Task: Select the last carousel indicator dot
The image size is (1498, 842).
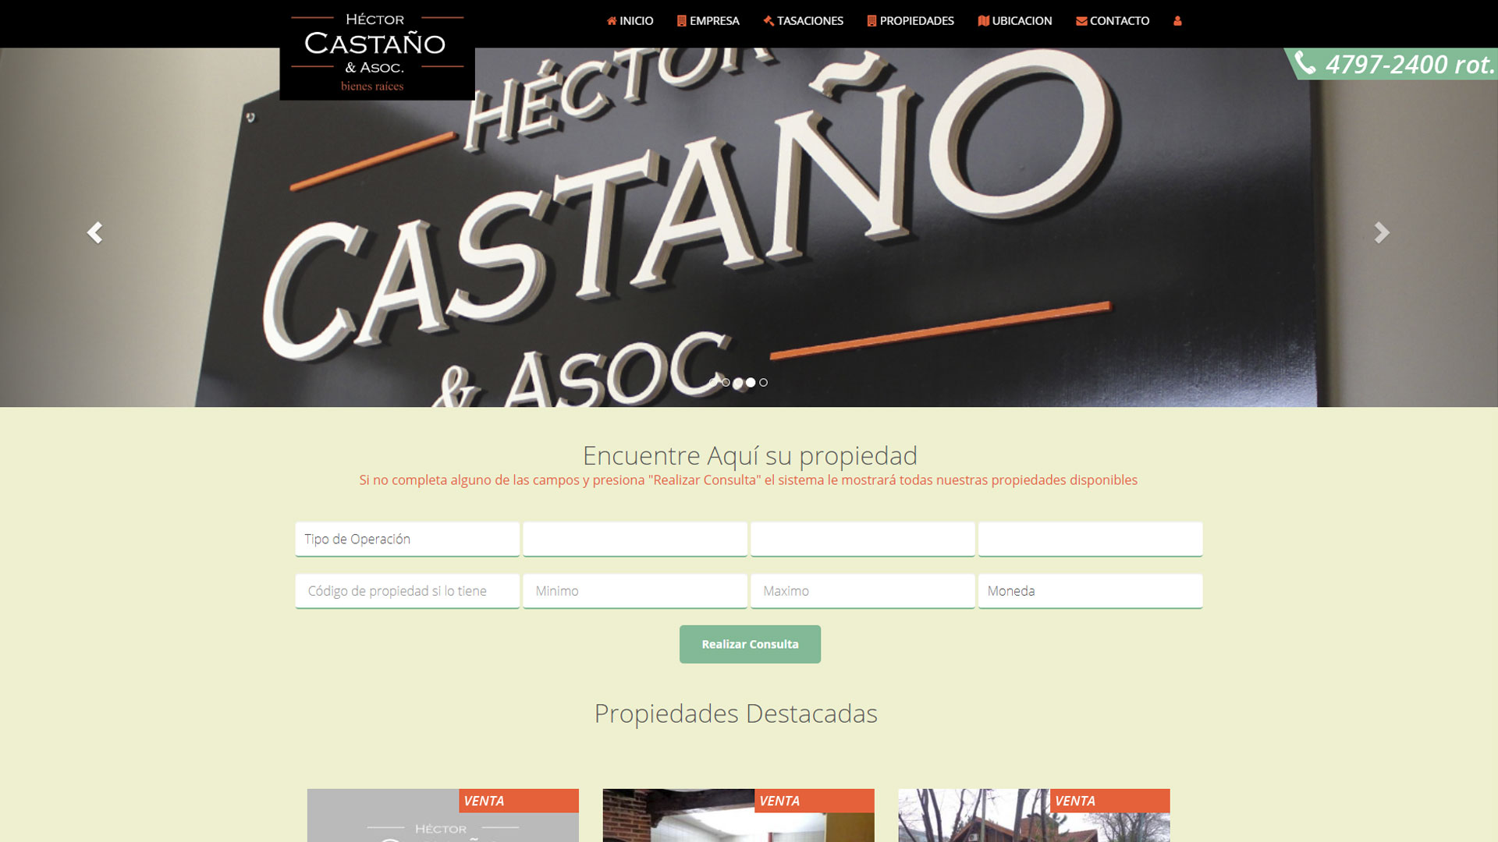Action: 763,382
